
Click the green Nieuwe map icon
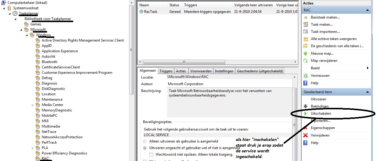(x=306, y=53)
